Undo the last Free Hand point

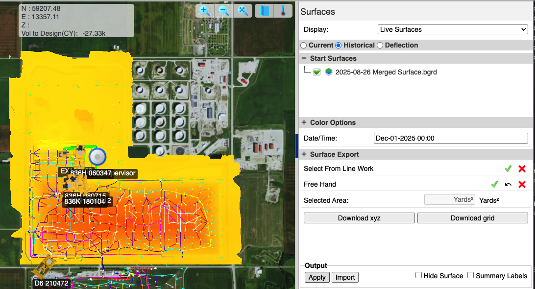(508, 185)
